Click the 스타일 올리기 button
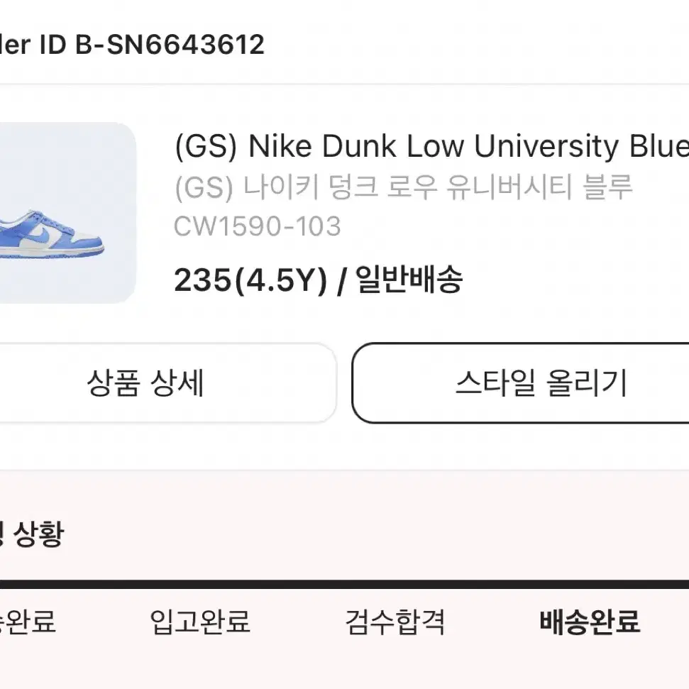 pos(521,383)
